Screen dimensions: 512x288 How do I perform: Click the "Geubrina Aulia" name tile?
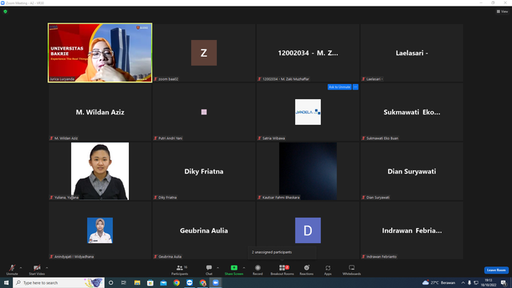(204, 230)
